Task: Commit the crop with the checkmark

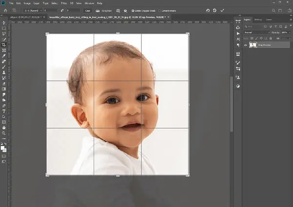Action: click(222, 10)
